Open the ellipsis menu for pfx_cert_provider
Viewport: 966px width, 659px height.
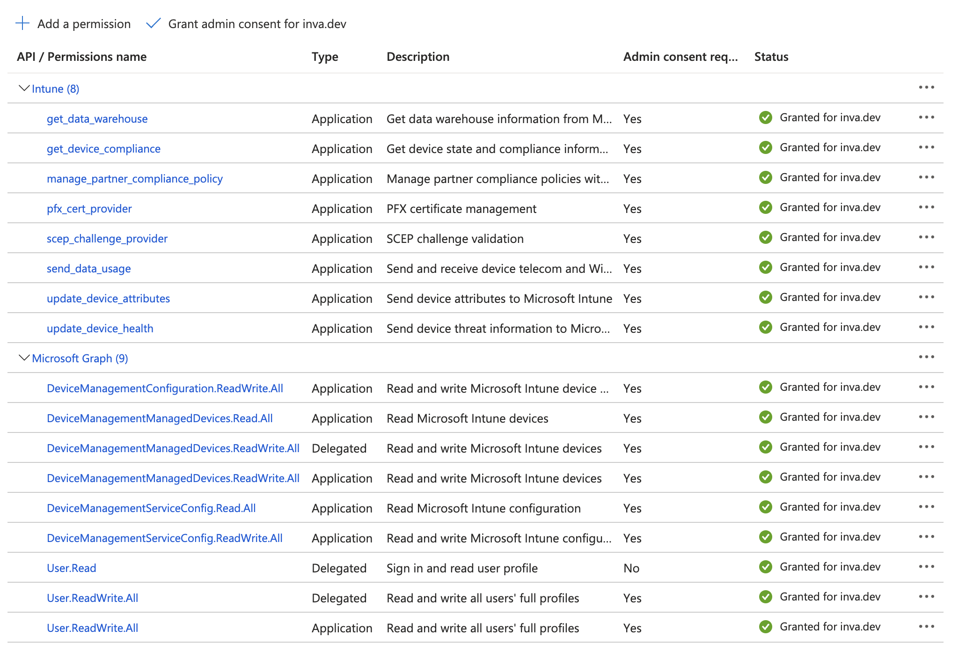pos(926,207)
